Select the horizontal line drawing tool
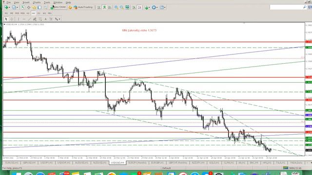 (24, 19)
